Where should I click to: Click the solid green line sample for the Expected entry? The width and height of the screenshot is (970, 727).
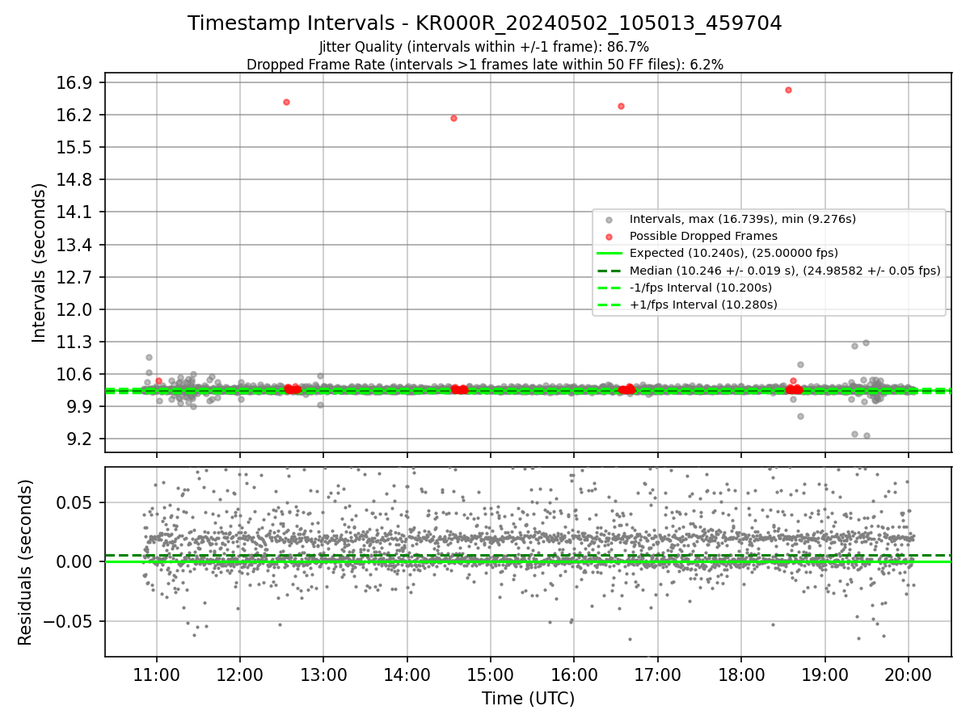tap(609, 254)
